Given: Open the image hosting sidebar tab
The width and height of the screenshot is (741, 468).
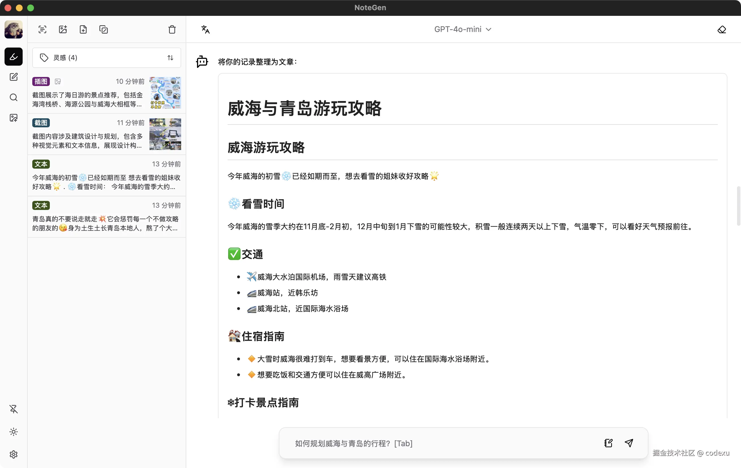Looking at the screenshot, I should pyautogui.click(x=14, y=118).
